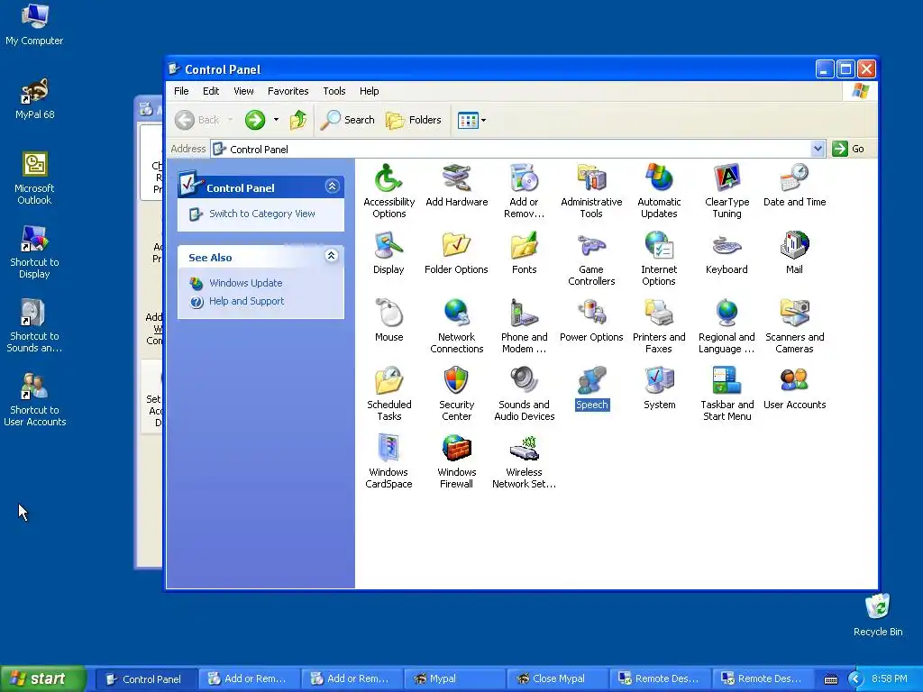Select MyPal 68 desktop shortcut
The width and height of the screenshot is (923, 692).
pos(35,99)
